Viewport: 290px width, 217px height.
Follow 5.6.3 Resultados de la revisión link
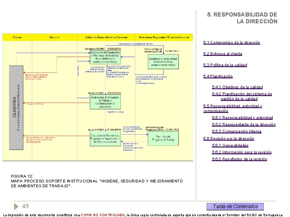coord(240,159)
